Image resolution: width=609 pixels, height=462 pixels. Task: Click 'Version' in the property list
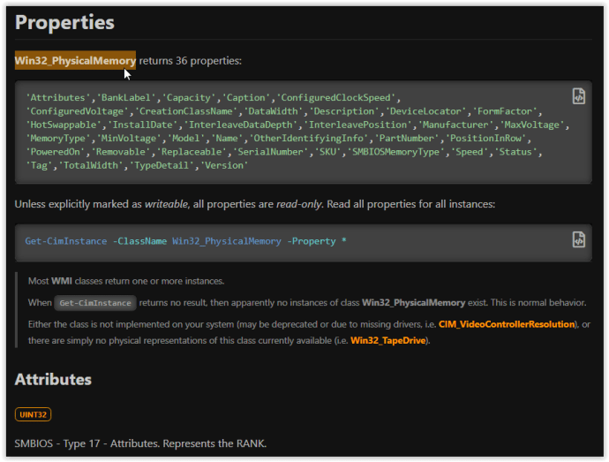point(224,166)
